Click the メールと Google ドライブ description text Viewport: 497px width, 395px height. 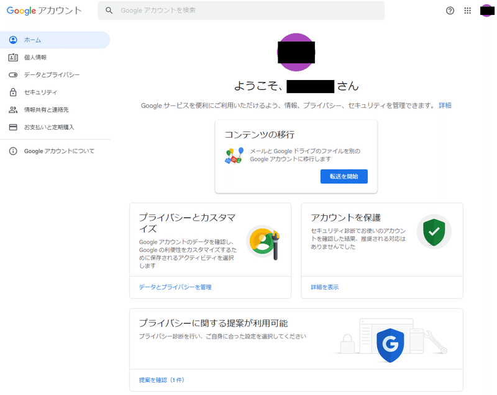click(x=305, y=155)
